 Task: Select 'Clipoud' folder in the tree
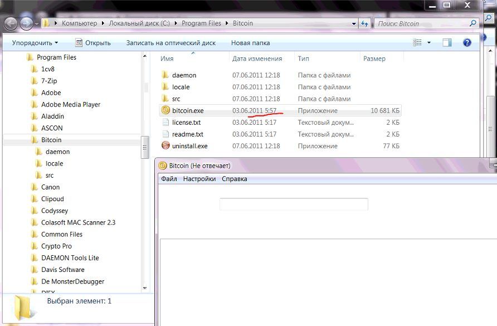pyautogui.click(x=52, y=199)
